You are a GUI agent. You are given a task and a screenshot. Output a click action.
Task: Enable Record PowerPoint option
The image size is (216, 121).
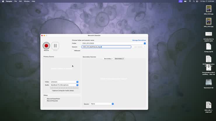(x=46, y=99)
